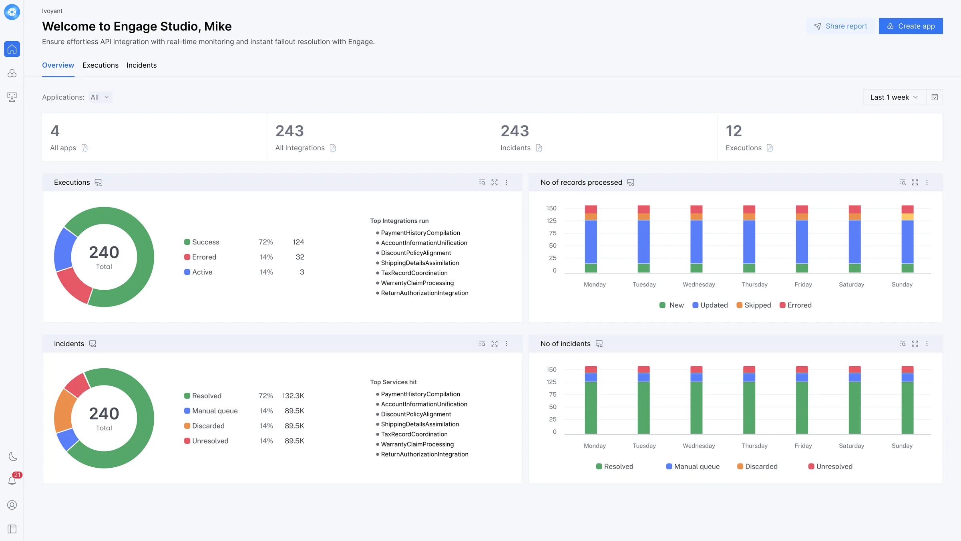Open the apps cubes icon in the sidebar

point(12,73)
